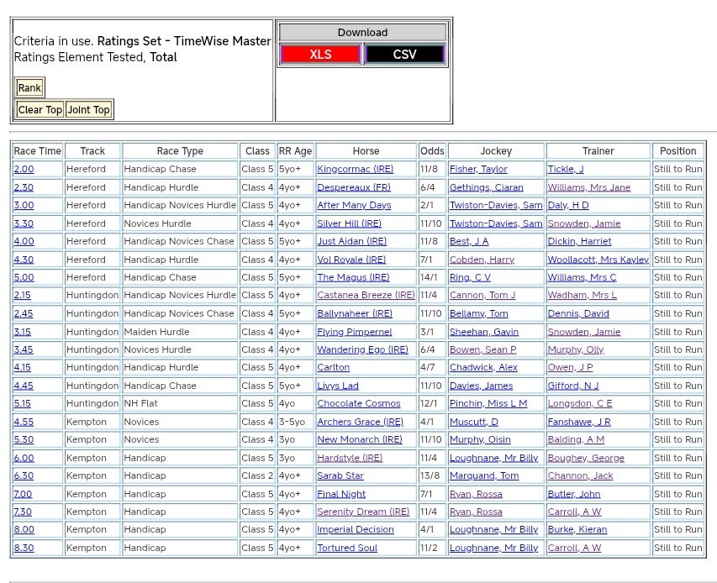Click the black CSV download button
Viewport: 717px width, 583px height.
(404, 55)
